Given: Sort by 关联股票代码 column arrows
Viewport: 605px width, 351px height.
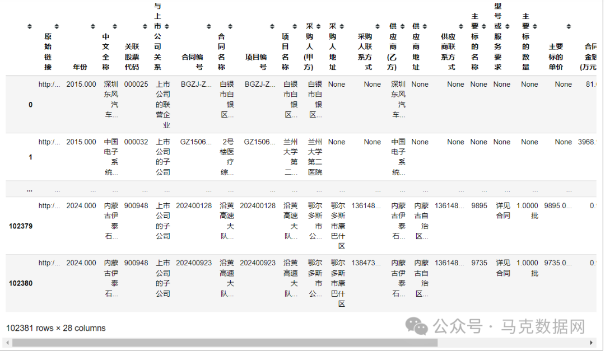Looking at the screenshot, I should (x=145, y=27).
